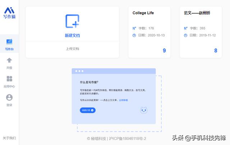Click the new document plus icon
The width and height of the screenshot is (230, 145).
pos(72,21)
